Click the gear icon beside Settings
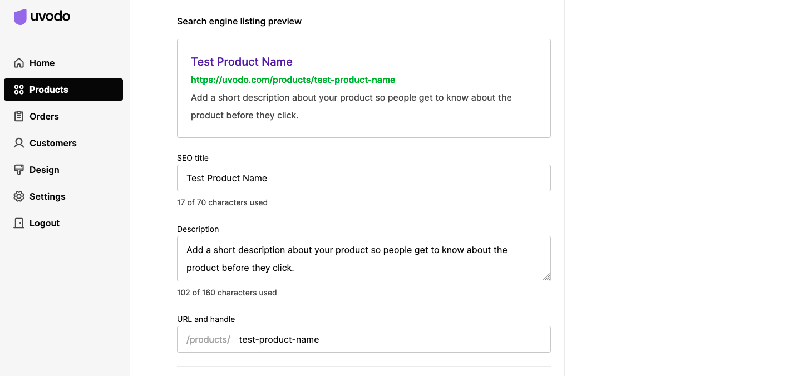 pyautogui.click(x=19, y=196)
